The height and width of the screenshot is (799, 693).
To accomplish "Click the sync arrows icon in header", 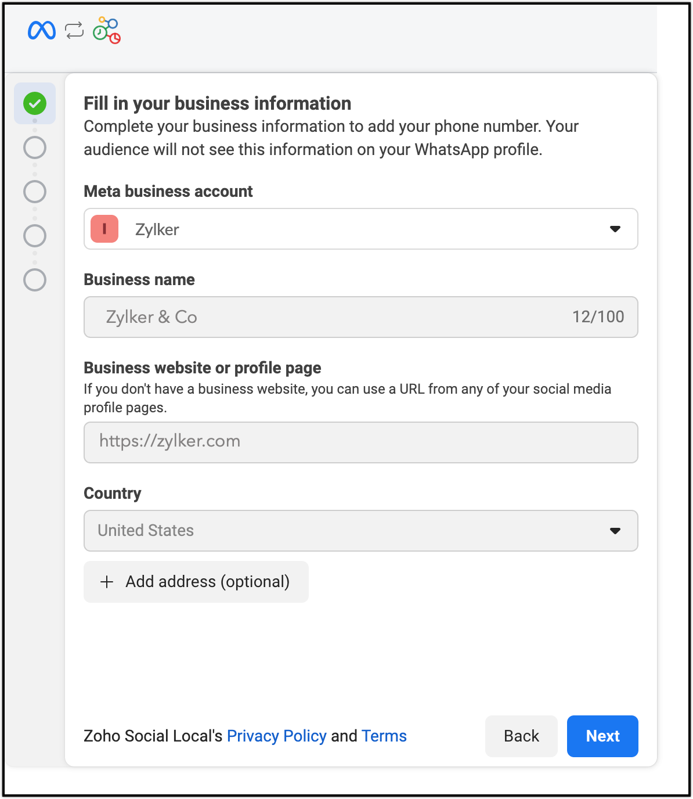I will pos(74,30).
